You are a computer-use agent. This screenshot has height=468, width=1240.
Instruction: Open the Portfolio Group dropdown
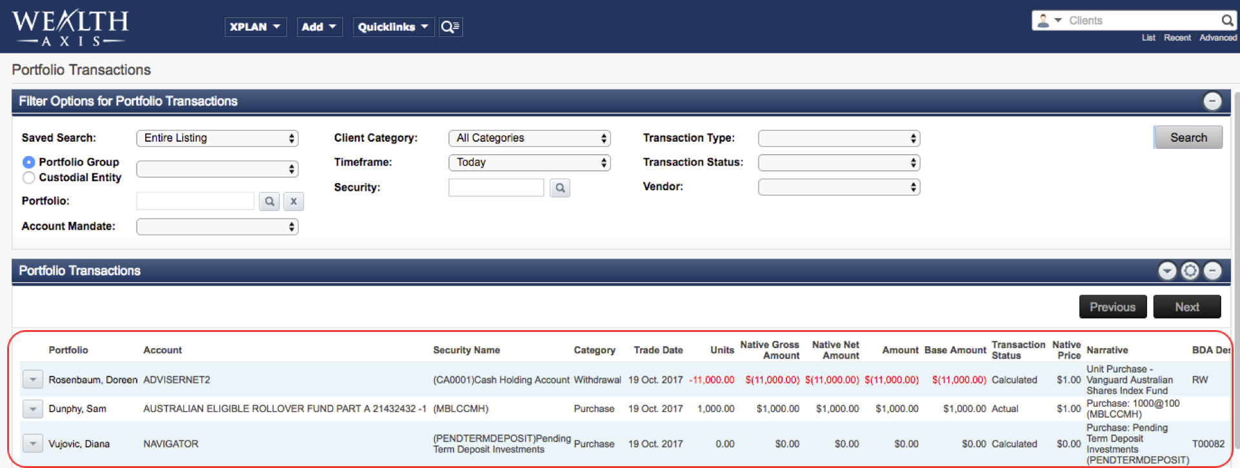[217, 169]
